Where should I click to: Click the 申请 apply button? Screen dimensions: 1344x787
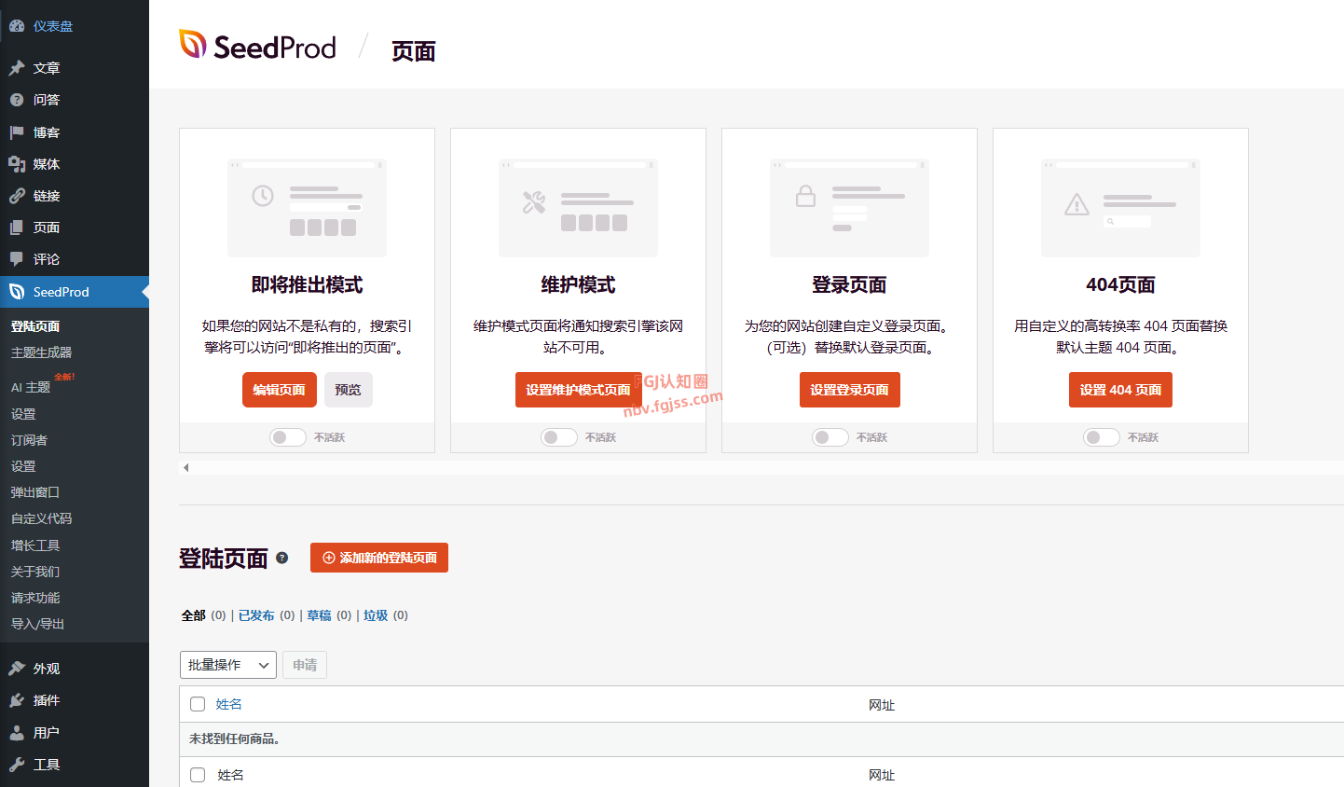305,665
